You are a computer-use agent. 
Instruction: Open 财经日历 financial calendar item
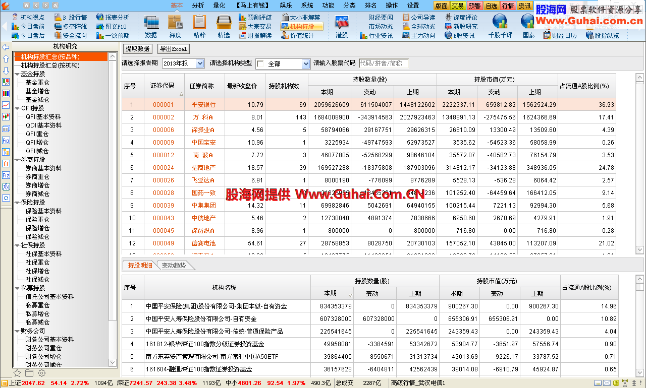[560, 35]
